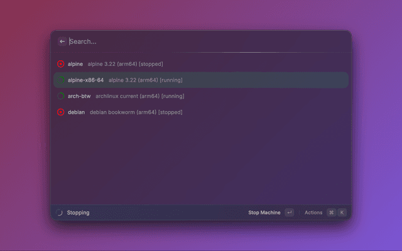Click the Stopping status text
Screen dimensions: 402x251
point(79,213)
